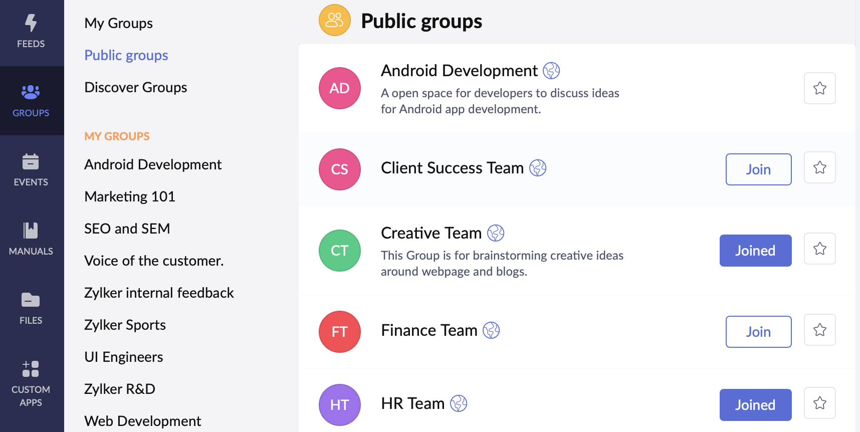Select the Public groups menu item
The width and height of the screenshot is (860, 432).
[126, 55]
